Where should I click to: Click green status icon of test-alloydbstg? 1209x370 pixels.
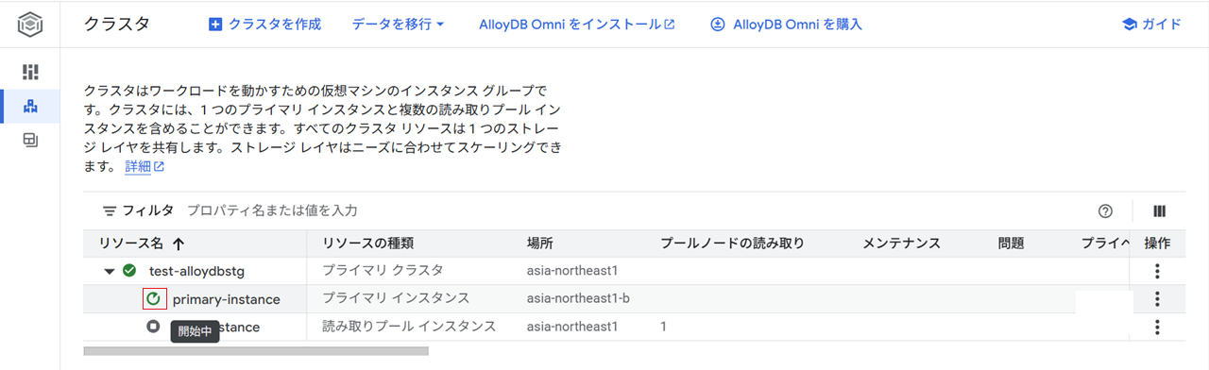click(130, 271)
